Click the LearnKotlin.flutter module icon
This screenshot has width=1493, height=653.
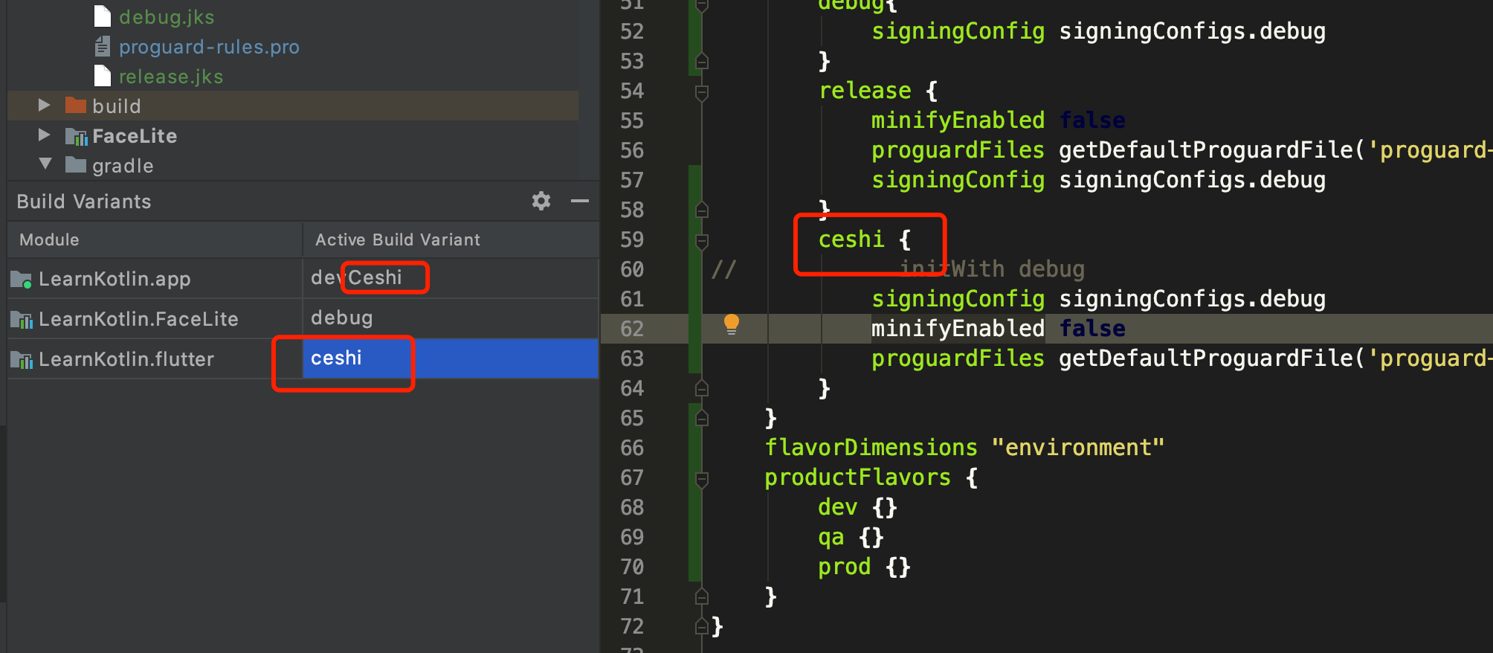tap(22, 360)
